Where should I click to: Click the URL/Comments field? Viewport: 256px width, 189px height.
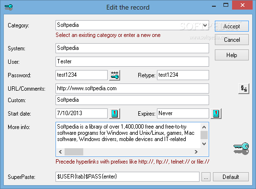132,88
